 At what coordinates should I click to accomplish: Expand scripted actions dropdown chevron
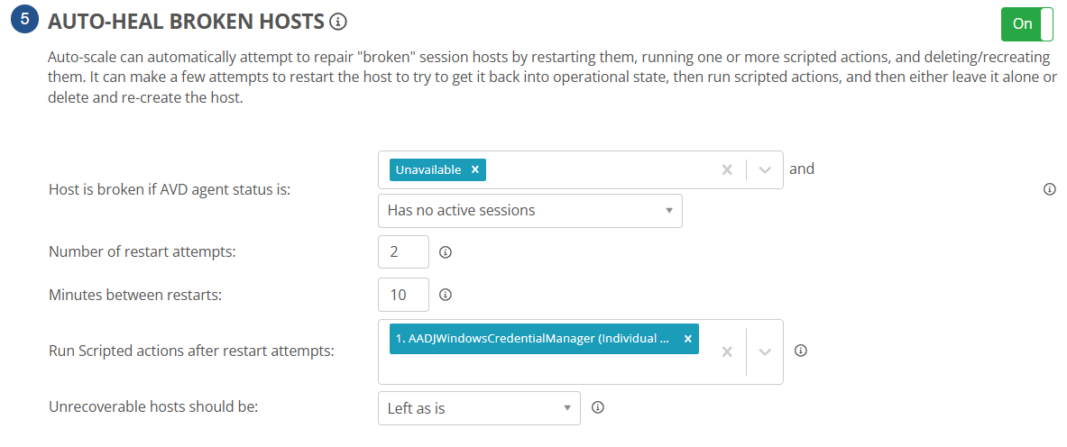point(765,351)
